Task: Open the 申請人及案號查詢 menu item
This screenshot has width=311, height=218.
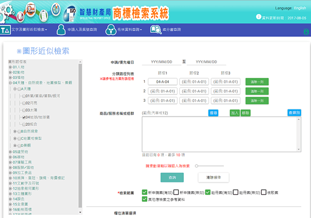Action: click(x=82, y=30)
